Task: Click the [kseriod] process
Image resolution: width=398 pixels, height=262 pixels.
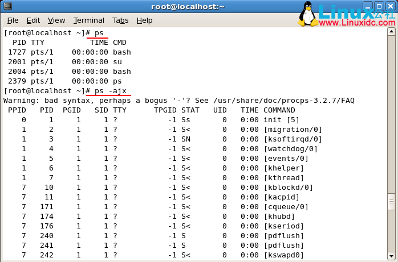Action: (284, 226)
